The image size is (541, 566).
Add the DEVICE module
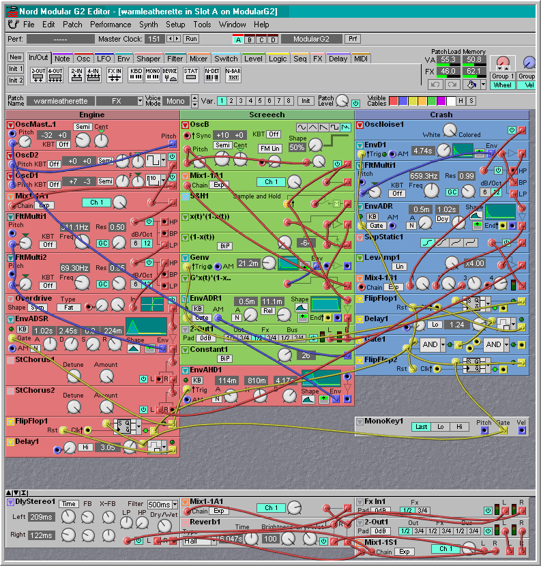[x=169, y=75]
